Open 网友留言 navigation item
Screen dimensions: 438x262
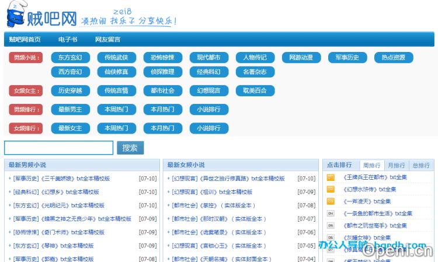[107, 39]
